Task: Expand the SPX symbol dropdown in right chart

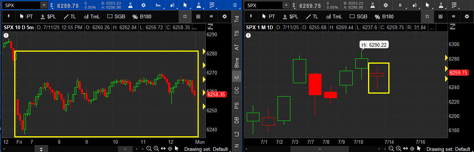Action: pyautogui.click(x=286, y=5)
